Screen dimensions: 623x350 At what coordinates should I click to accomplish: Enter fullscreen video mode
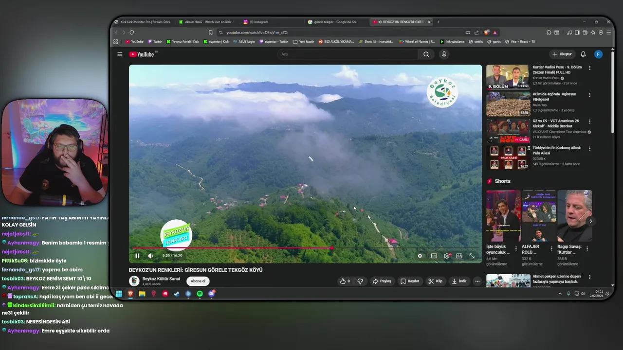coord(472,256)
